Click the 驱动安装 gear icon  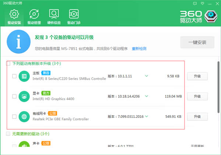pyautogui.click(x=14, y=15)
